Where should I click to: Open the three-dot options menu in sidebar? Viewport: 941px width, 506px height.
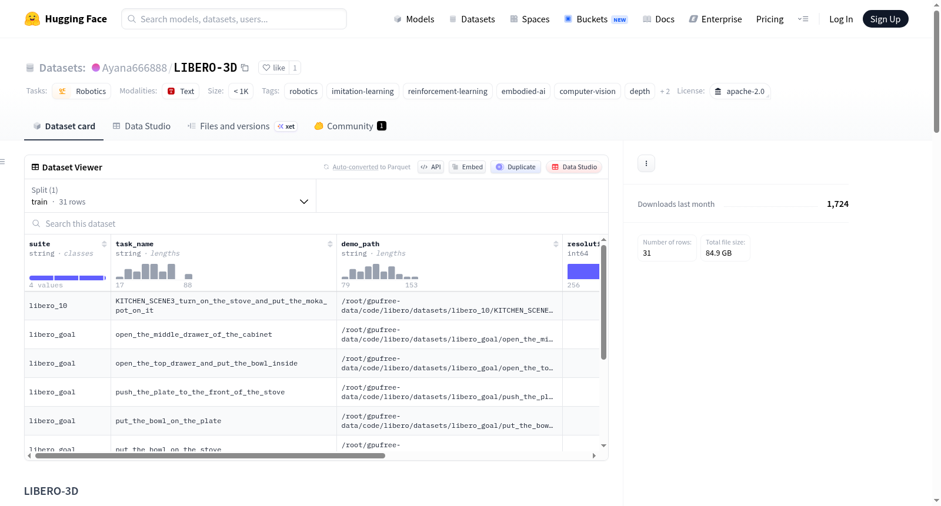pyautogui.click(x=646, y=163)
